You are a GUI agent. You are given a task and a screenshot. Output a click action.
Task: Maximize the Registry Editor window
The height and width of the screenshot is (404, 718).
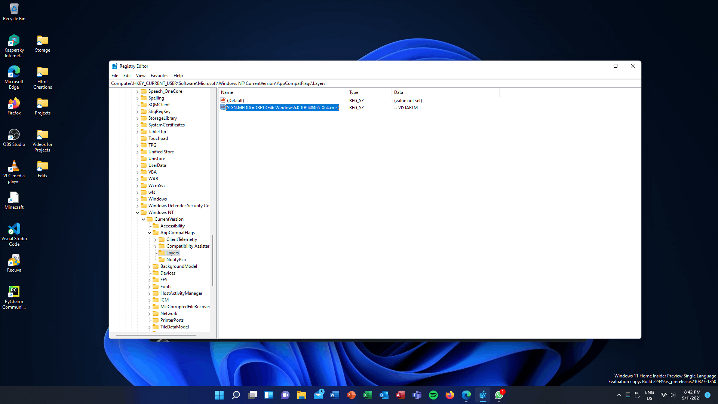pyautogui.click(x=616, y=66)
